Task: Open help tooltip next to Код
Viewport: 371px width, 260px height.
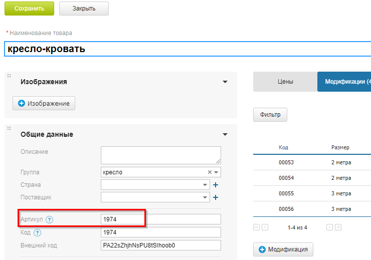Action: click(x=38, y=232)
